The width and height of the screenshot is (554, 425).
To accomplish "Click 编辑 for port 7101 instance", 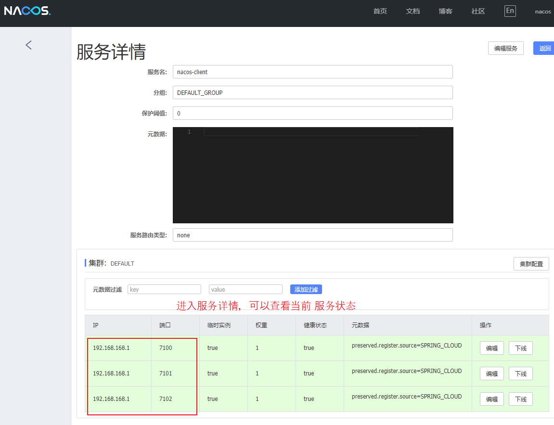I will [492, 373].
